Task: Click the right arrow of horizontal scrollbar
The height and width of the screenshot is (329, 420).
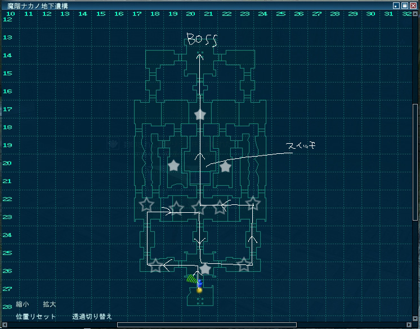Action: coord(409,325)
